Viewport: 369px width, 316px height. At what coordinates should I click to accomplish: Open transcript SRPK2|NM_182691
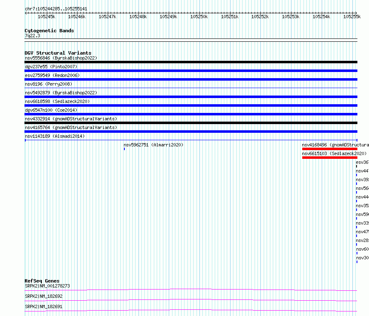pos(44,306)
